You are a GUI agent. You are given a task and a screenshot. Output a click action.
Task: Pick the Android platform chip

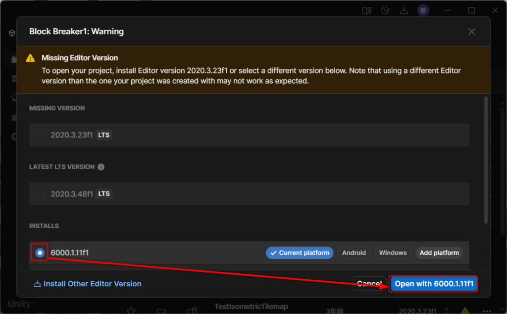click(x=354, y=253)
